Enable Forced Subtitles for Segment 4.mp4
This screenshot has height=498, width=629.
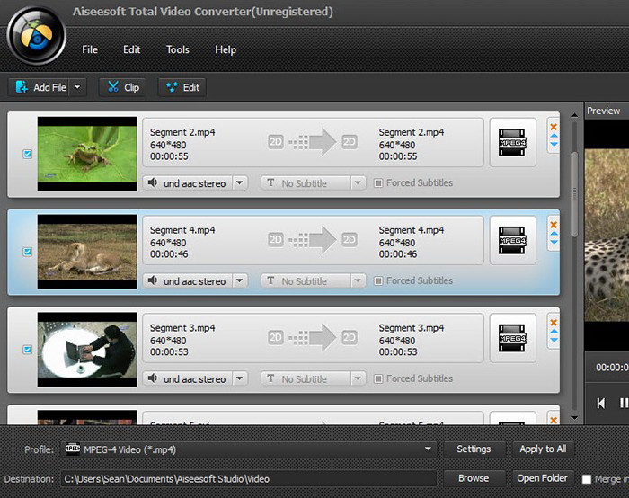[x=378, y=280]
